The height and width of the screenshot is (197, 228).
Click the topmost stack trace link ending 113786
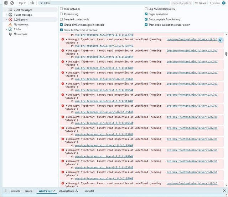[x=104, y=35]
